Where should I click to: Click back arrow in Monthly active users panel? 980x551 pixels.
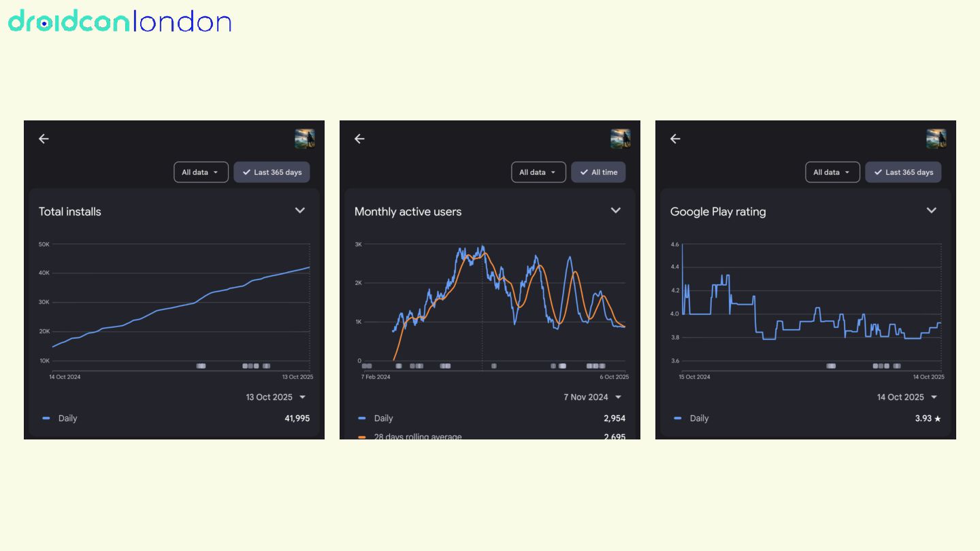tap(359, 139)
